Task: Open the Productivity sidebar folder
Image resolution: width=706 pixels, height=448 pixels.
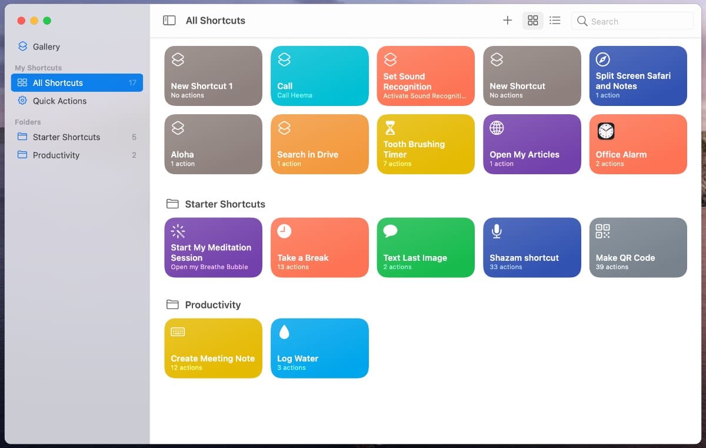Action: tap(56, 155)
